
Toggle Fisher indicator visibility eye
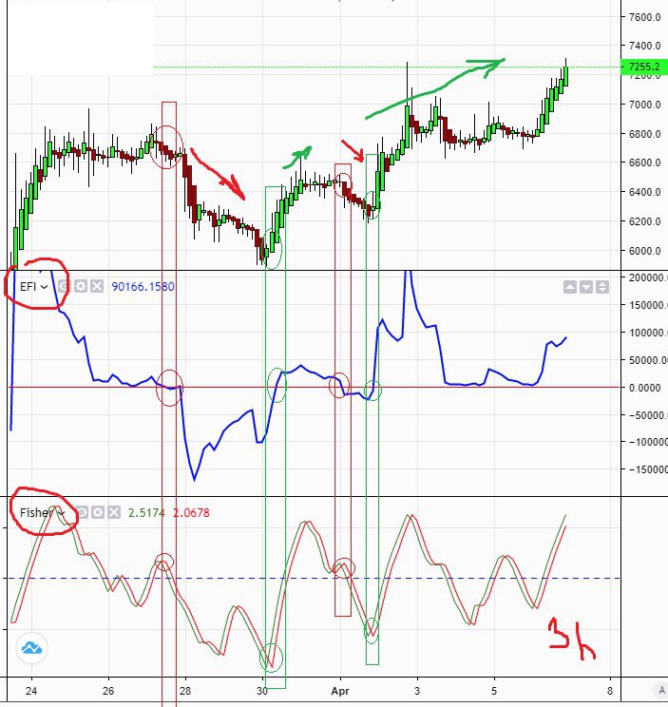coord(82,512)
